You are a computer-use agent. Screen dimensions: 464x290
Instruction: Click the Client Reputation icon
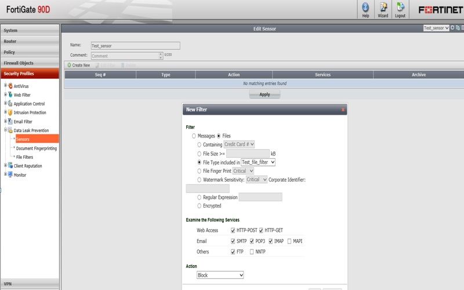coord(10,165)
